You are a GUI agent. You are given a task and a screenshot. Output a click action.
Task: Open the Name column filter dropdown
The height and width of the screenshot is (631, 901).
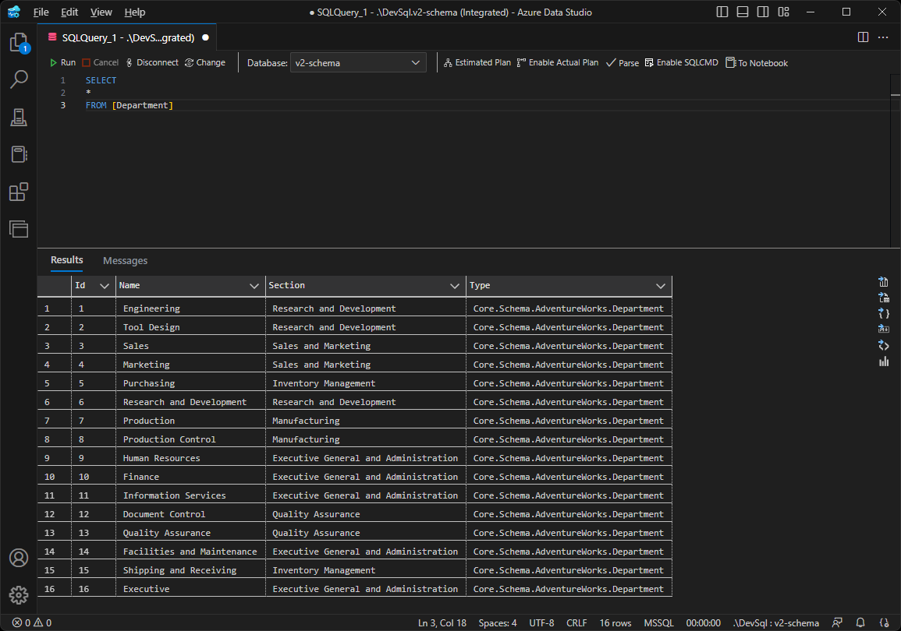(x=254, y=286)
